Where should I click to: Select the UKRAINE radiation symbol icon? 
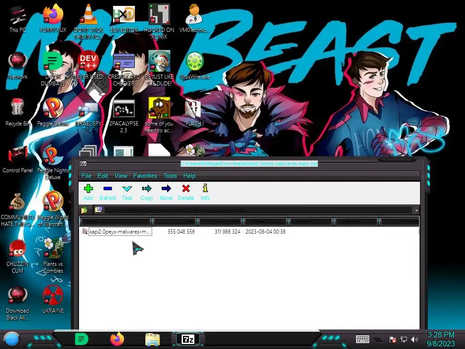tap(53, 300)
